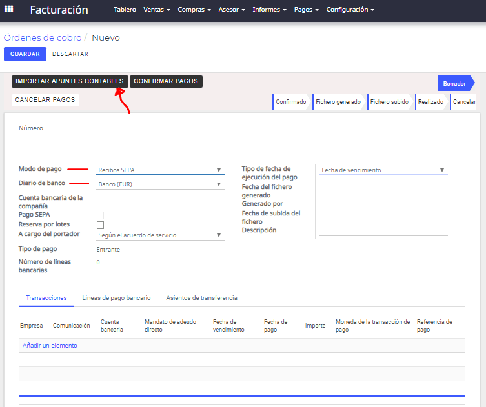The width and height of the screenshot is (486, 407).
Task: Click the Modo de pago label
Action: [x=40, y=169]
